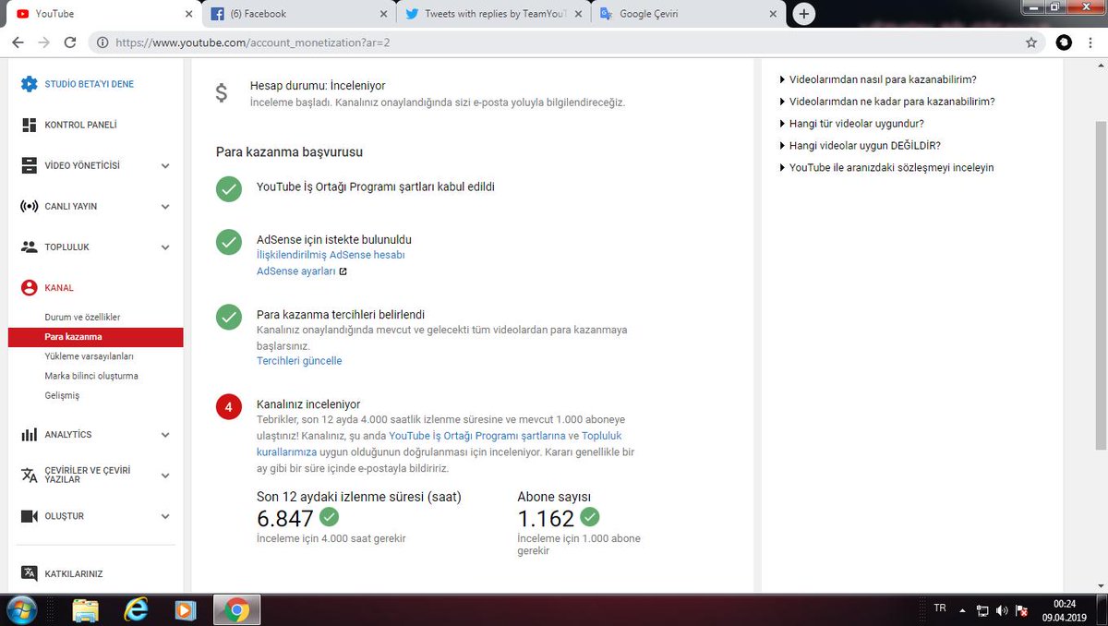Open Windows Explorer from the taskbar
The image size is (1108, 626).
(85, 609)
